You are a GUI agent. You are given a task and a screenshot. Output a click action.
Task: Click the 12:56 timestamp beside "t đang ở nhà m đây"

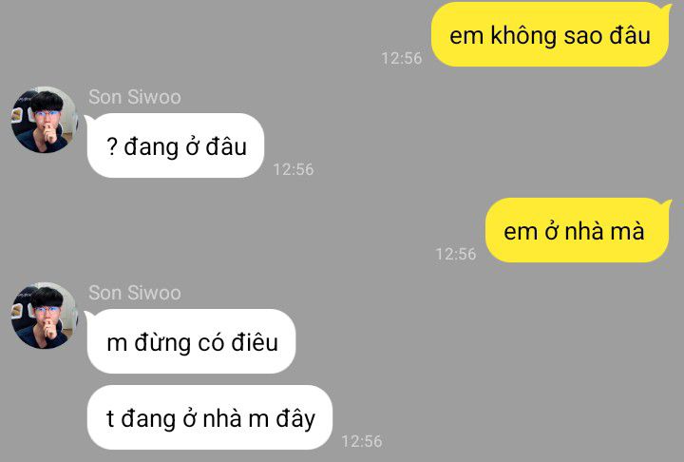(x=362, y=441)
